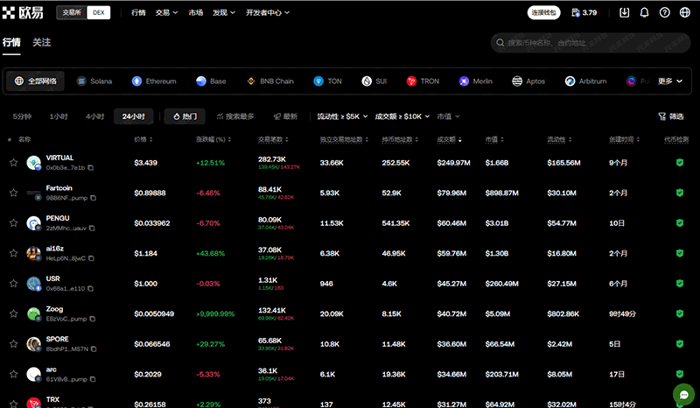Screen dimensions: 700x408
Task: Expand the 发现 menu dropdown
Action: tap(224, 12)
